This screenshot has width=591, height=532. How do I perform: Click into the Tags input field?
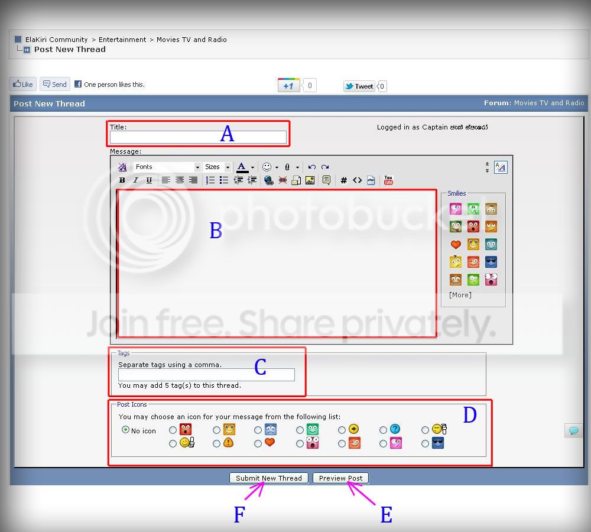[x=206, y=374]
